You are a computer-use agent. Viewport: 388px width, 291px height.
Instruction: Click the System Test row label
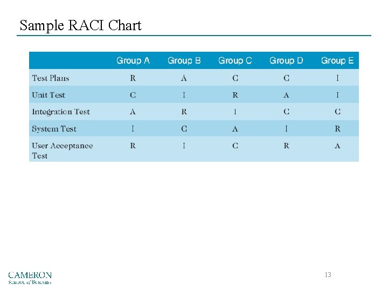pyautogui.click(x=54, y=129)
